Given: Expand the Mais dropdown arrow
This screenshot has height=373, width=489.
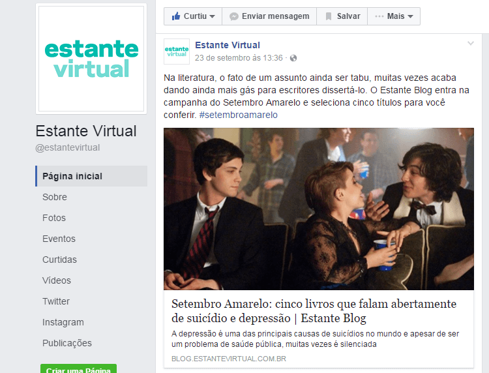Looking at the screenshot, I should pos(410,16).
